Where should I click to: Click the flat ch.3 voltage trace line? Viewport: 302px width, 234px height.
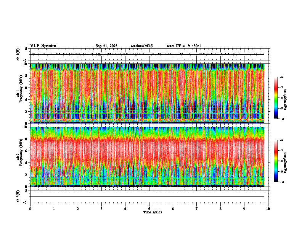(x=147, y=196)
